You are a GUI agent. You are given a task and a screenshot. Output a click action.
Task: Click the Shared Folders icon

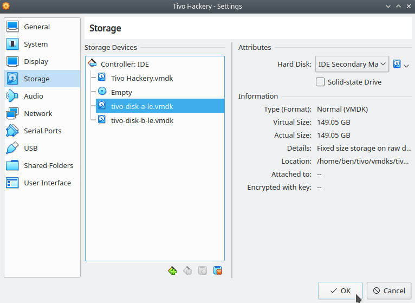(x=12, y=165)
